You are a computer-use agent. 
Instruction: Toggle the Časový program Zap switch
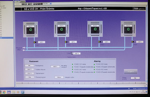point(30,77)
